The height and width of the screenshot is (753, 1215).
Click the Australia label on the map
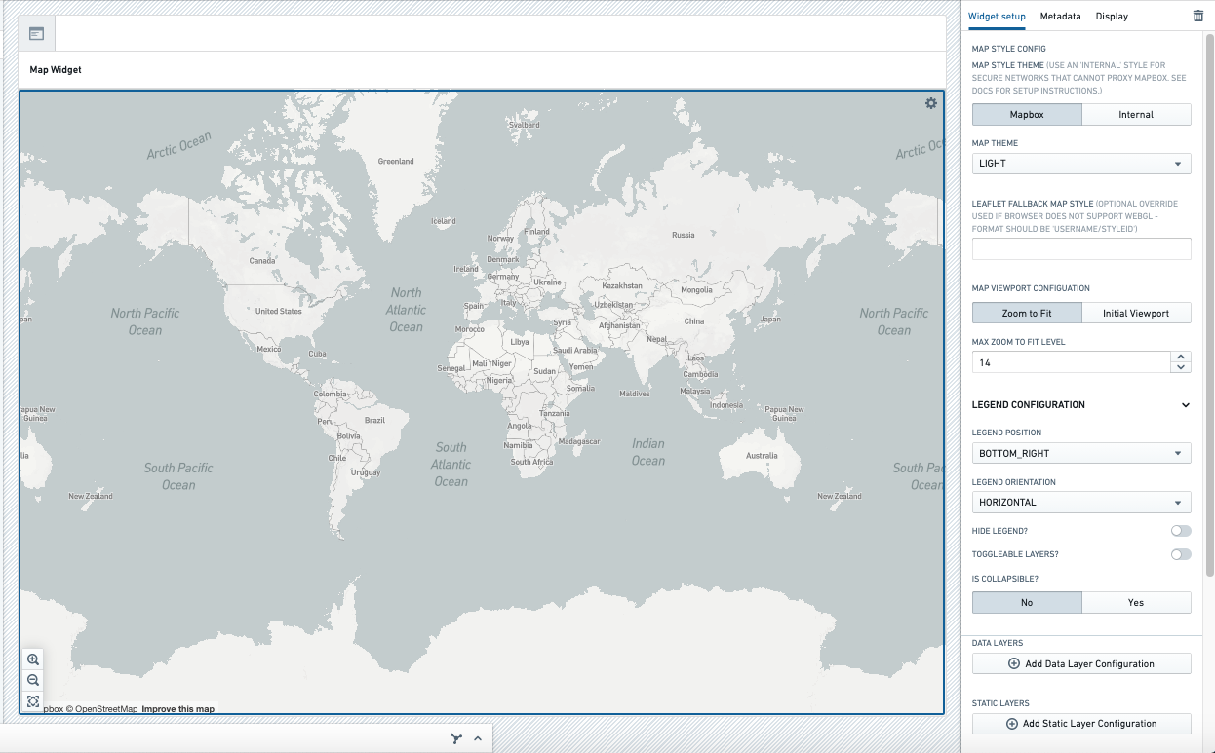762,456
